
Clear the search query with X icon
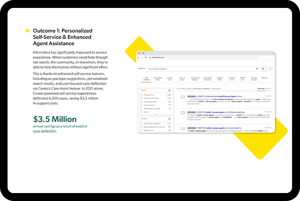(x=257, y=68)
